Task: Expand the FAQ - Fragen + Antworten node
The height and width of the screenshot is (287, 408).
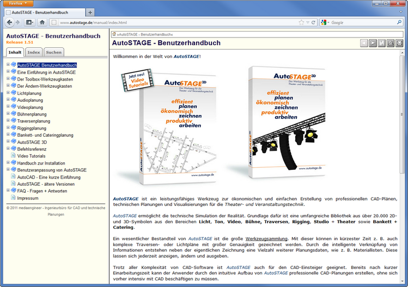Action: tap(8, 191)
